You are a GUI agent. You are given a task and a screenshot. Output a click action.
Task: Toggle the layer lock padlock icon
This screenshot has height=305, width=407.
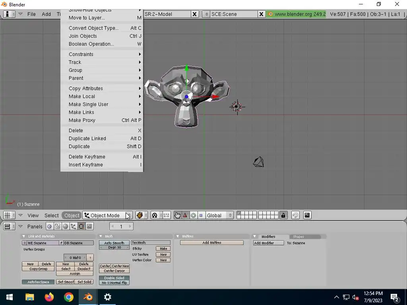click(x=283, y=215)
